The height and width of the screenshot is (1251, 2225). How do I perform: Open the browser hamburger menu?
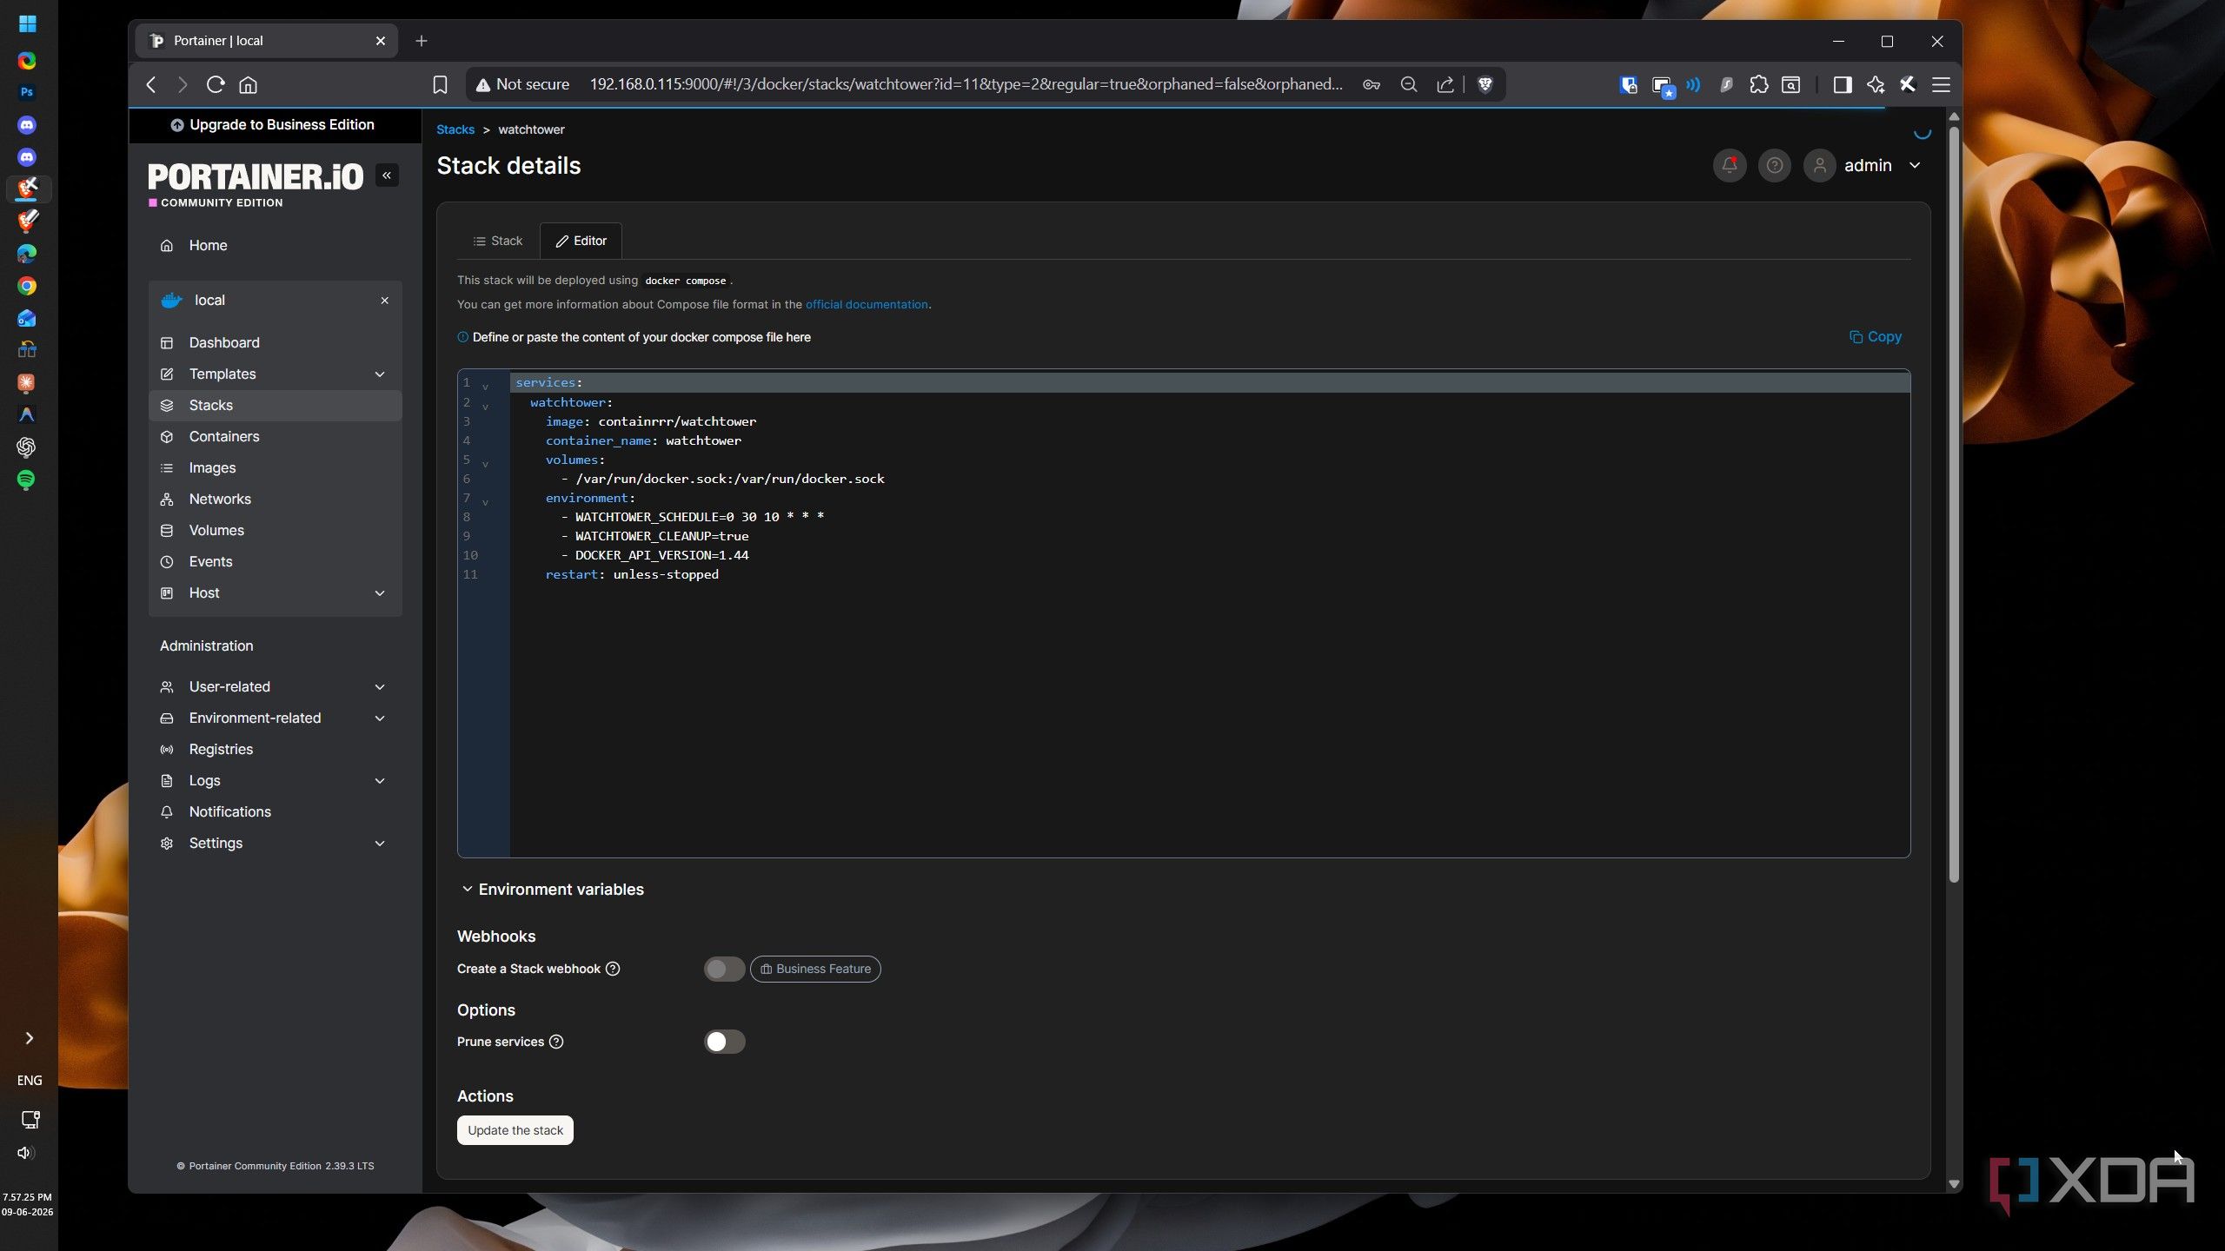tap(1941, 84)
